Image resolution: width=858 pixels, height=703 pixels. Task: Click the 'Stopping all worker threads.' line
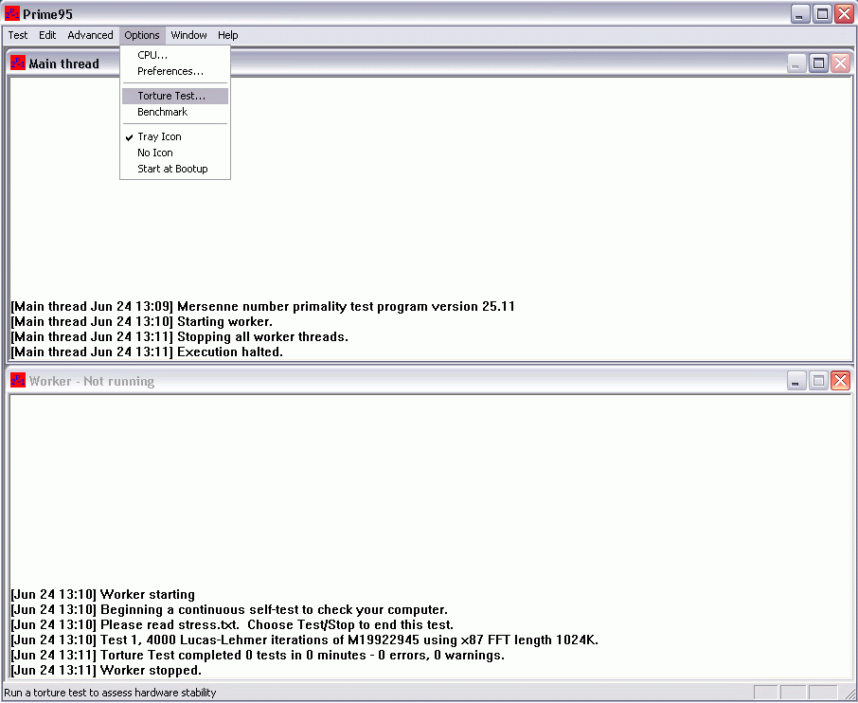pos(180,337)
